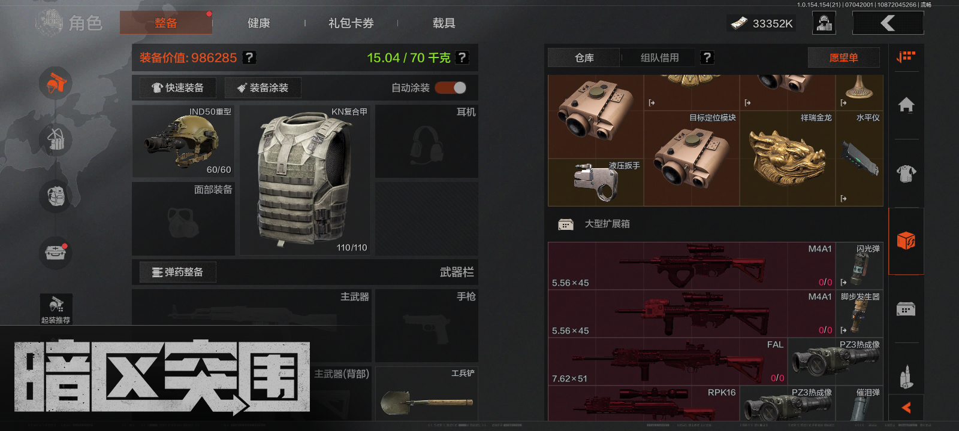Click the 起装推荐 recommendation icon
The width and height of the screenshot is (959, 431).
56,309
